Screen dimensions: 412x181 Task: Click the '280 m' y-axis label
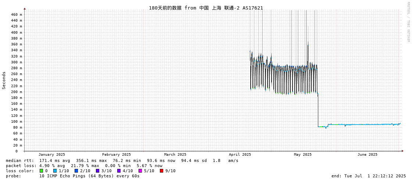coord(16,68)
